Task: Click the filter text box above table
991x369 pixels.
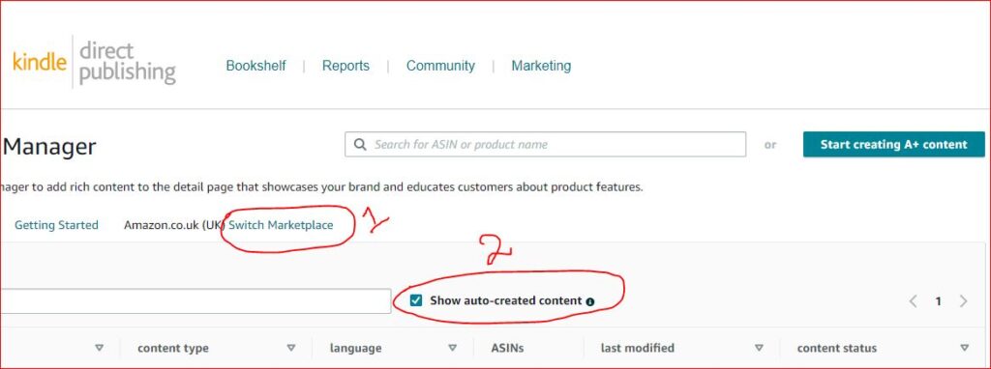Action: tap(195, 301)
